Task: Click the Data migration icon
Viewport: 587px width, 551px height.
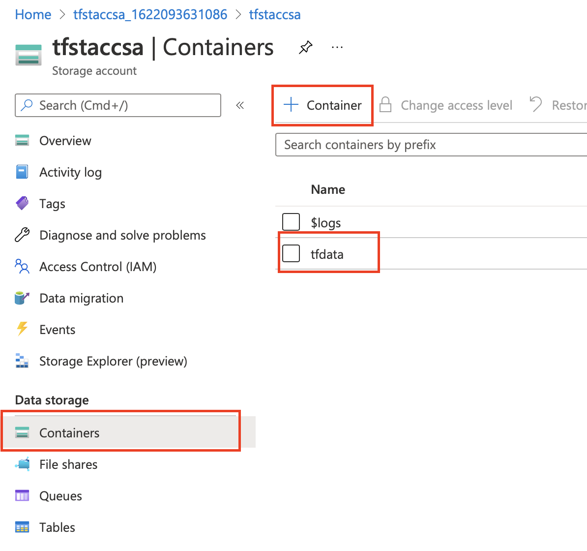Action: (x=22, y=298)
